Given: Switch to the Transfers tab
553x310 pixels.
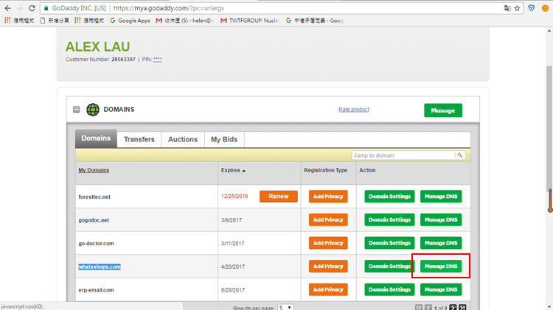Looking at the screenshot, I should tap(139, 139).
